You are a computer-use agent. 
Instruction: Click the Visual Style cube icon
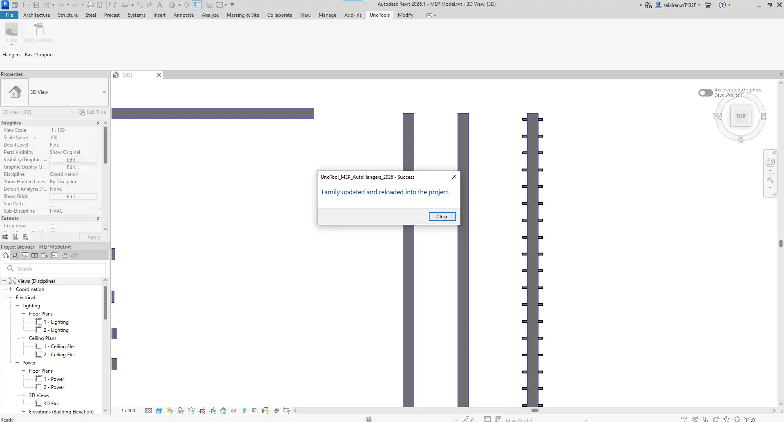159,411
